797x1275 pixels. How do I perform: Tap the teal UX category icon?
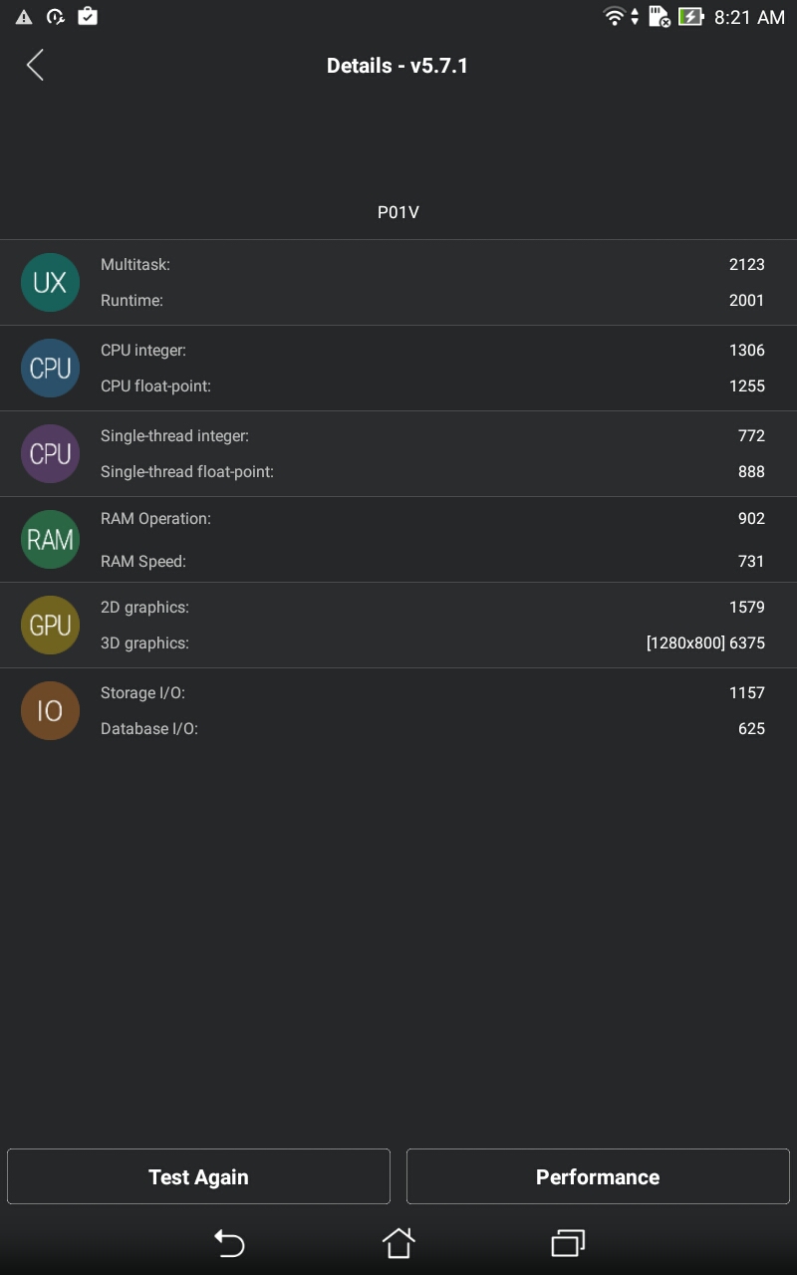click(50, 283)
